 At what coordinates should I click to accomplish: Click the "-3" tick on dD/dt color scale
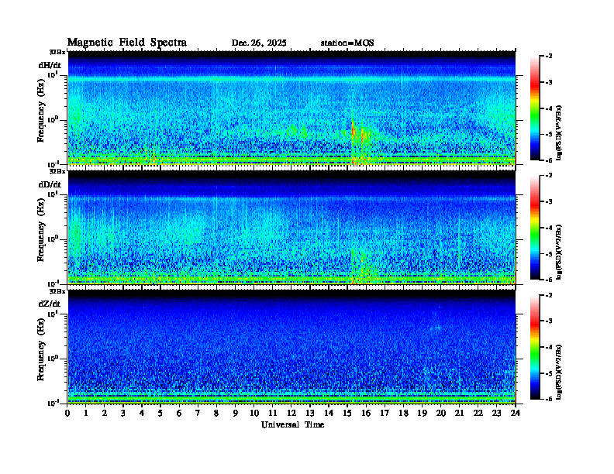tap(549, 202)
